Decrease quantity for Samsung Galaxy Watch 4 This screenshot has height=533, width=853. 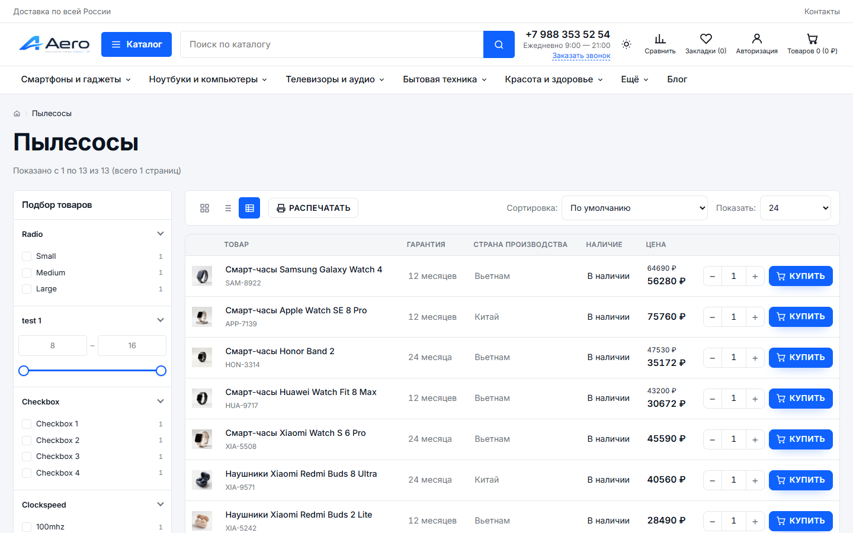(713, 276)
